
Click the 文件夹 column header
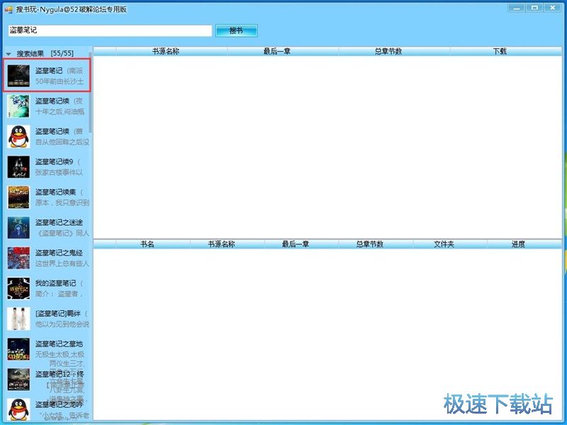coord(444,244)
